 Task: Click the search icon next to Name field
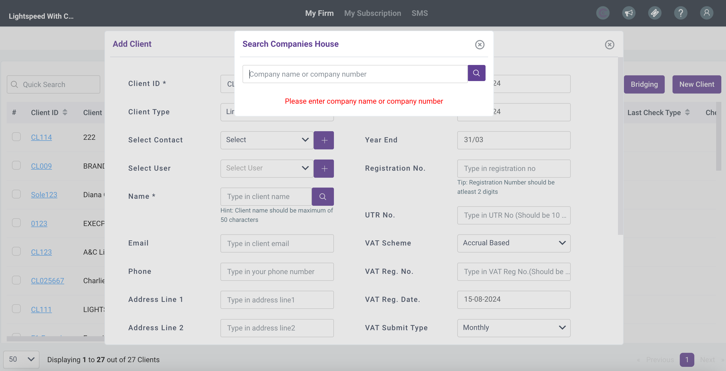[x=322, y=196]
